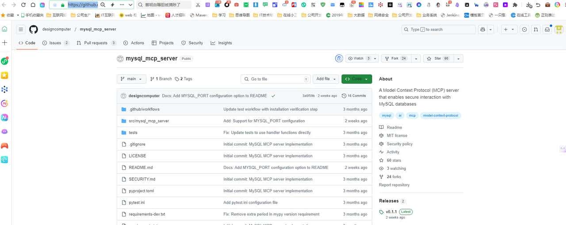Screen dimensions: 566x225
Task: Switch to the Code tab
Action: click(27, 43)
